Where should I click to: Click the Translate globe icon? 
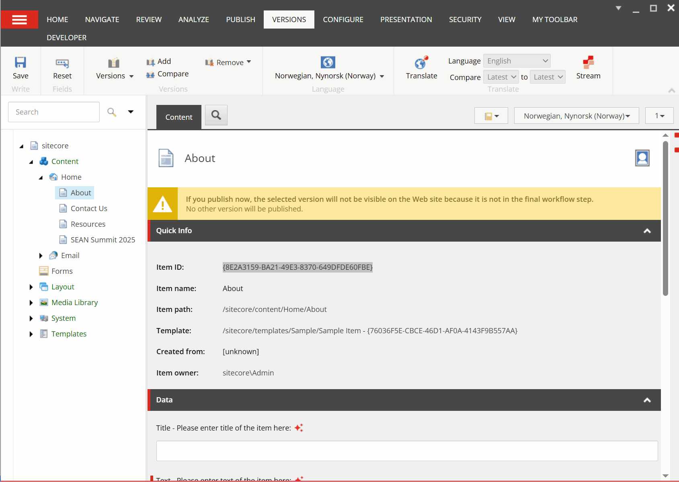[421, 63]
